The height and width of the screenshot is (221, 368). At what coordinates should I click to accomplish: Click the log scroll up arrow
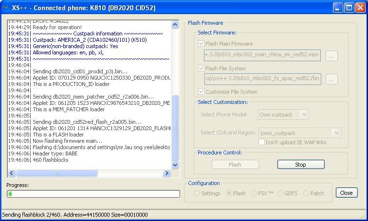point(175,24)
